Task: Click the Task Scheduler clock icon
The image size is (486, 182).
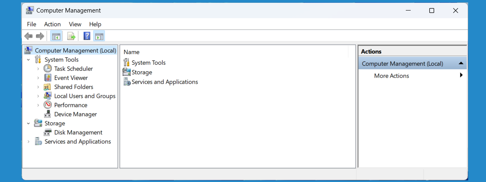Action: 48,69
